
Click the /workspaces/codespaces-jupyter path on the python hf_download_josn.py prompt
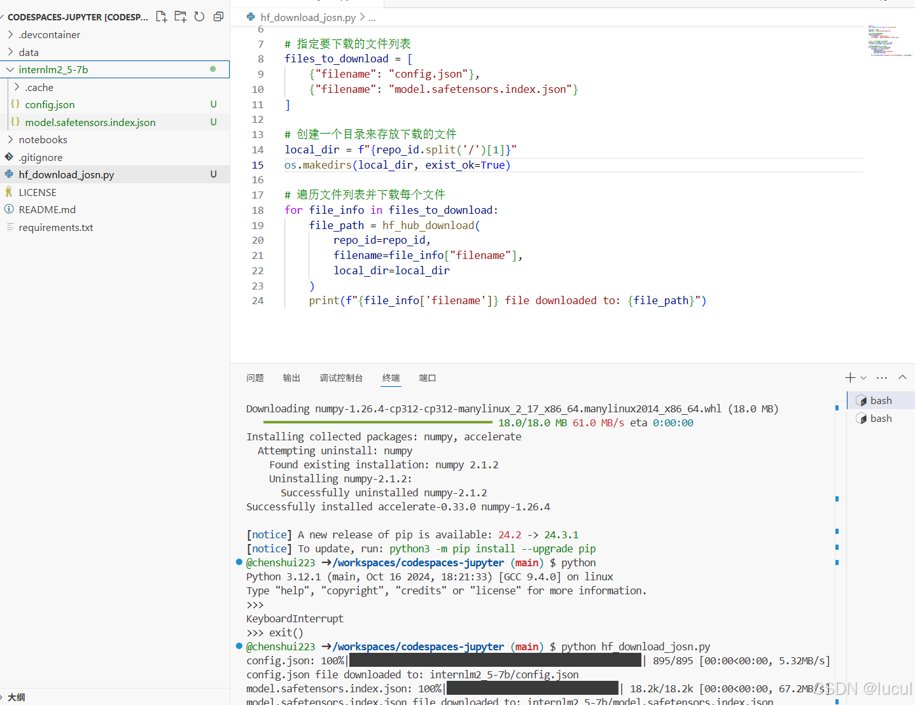tap(418, 646)
